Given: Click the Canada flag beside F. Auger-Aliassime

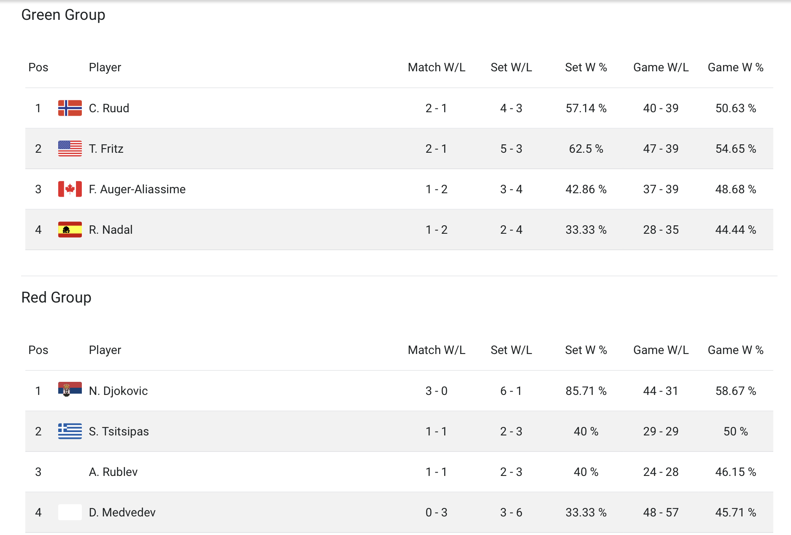Looking at the screenshot, I should coord(70,189).
